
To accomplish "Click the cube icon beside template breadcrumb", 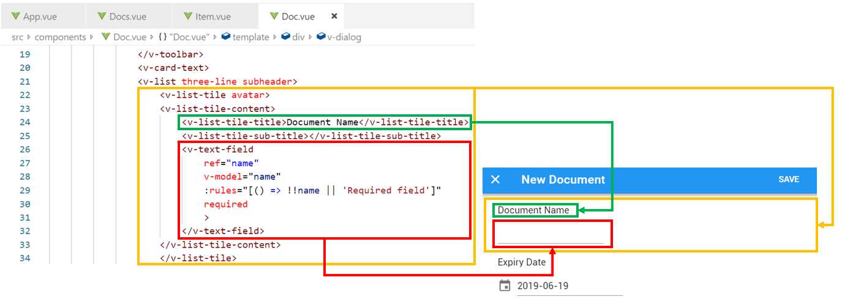I will coord(226,37).
